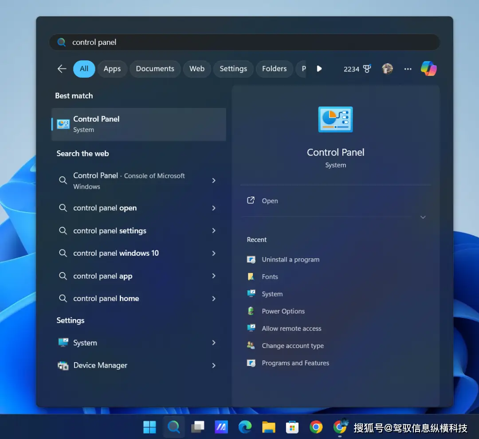Click Control Panel best match icon
Screen dimensions: 479x439
pyautogui.click(x=63, y=124)
